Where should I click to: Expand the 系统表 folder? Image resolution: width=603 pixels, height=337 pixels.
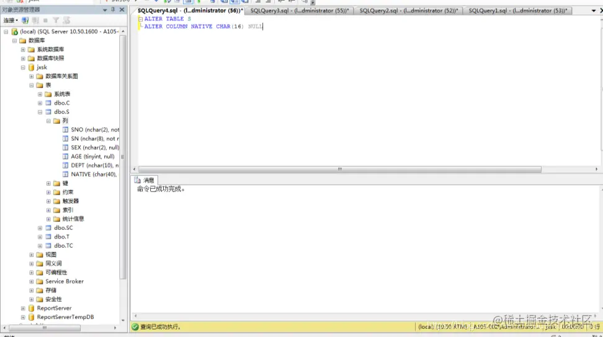point(40,94)
